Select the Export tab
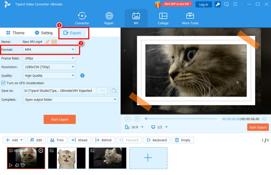The image size is (271, 175). (x=72, y=33)
